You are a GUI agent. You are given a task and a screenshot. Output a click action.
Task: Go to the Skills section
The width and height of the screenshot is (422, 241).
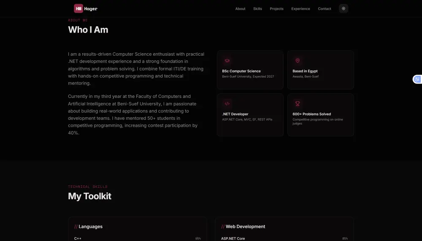(257, 8)
